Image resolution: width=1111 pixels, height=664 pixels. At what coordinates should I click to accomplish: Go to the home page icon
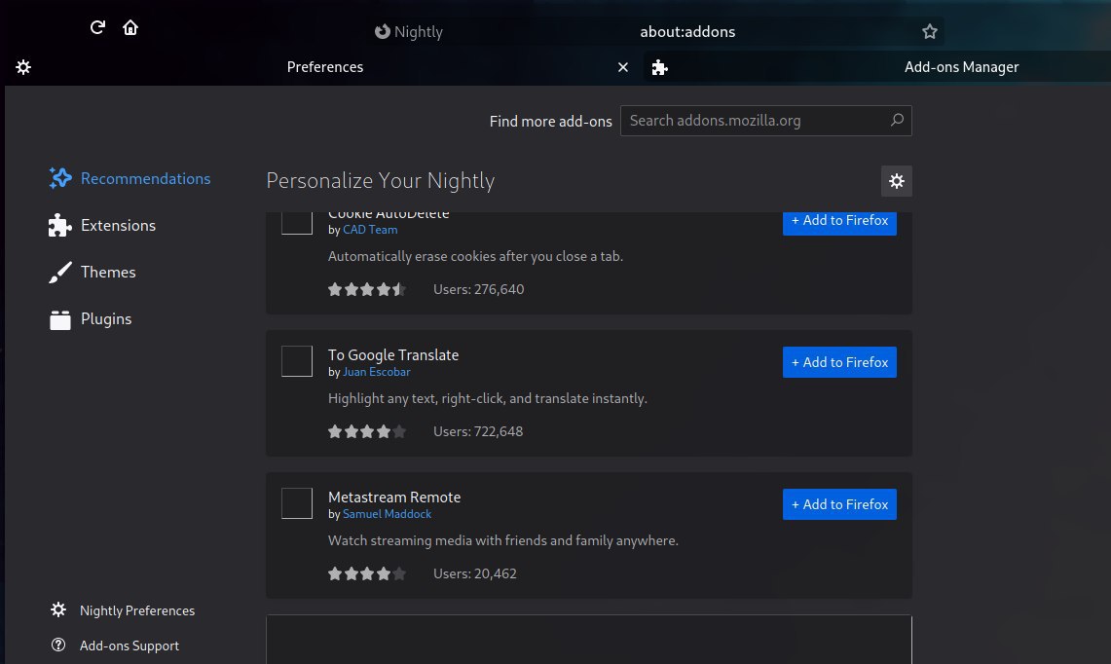coord(130,27)
